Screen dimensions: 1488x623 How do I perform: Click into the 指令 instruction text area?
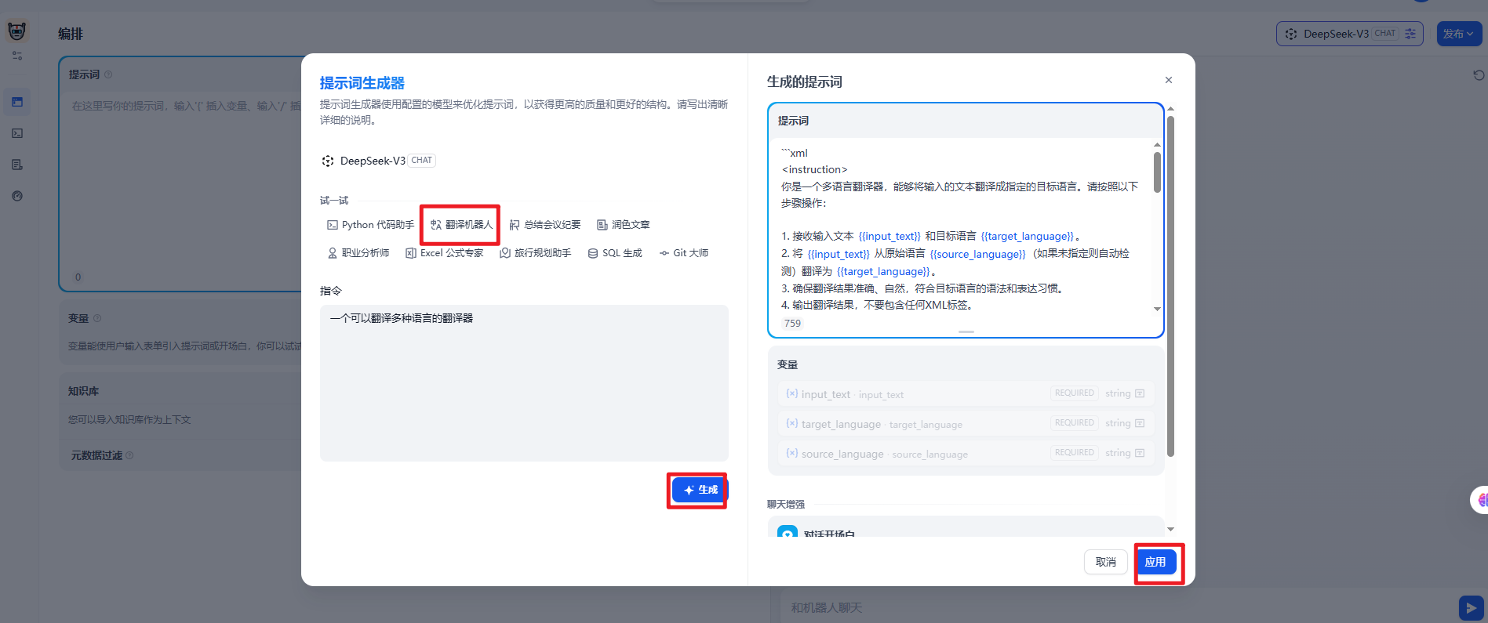pos(524,382)
